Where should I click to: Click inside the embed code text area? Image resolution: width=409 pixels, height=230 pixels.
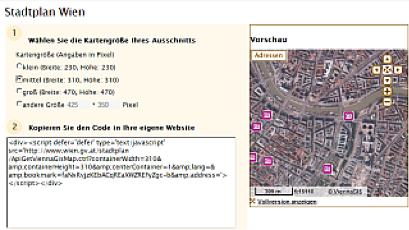121,183
